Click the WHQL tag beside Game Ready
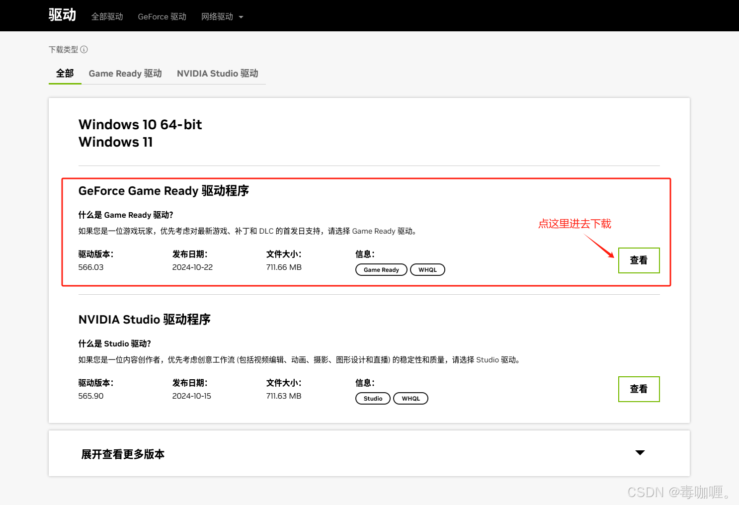The height and width of the screenshot is (505, 739). (x=427, y=270)
